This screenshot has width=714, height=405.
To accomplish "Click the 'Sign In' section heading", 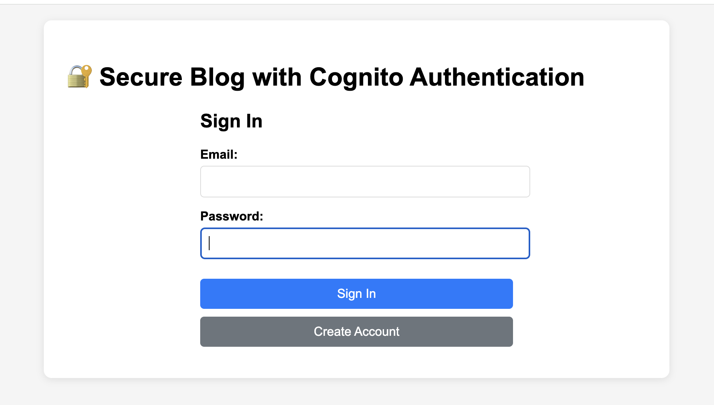I will point(231,121).
